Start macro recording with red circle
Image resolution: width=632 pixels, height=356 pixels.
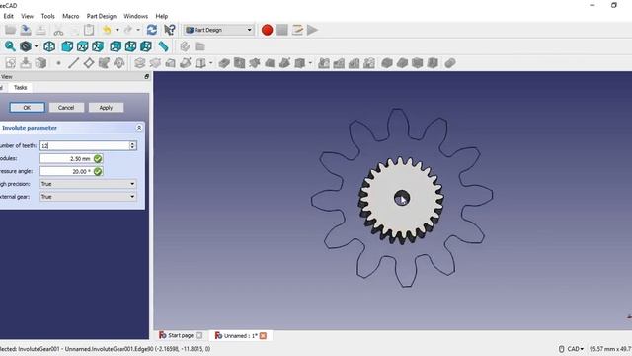point(267,30)
